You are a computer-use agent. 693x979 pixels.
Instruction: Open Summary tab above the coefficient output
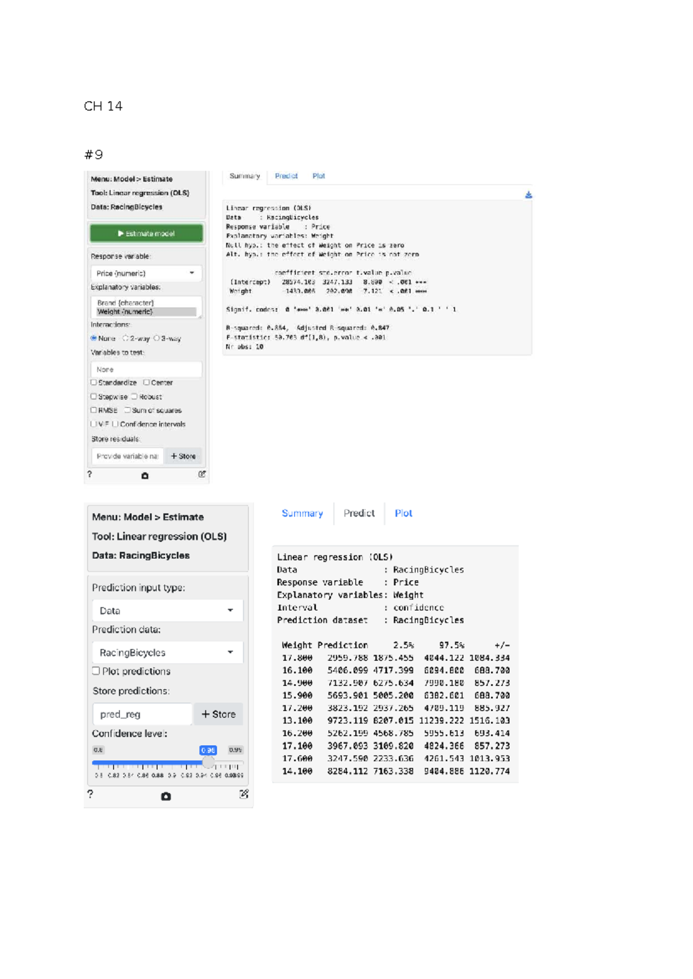click(245, 176)
